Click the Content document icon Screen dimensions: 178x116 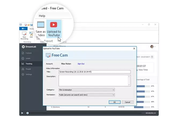23,53
